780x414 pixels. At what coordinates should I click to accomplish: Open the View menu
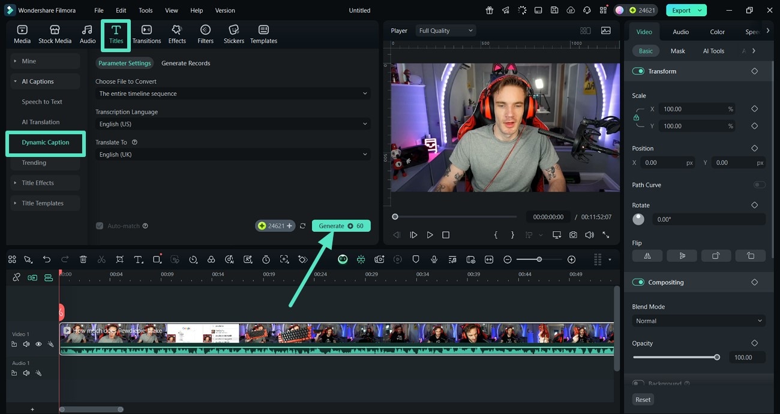(172, 10)
